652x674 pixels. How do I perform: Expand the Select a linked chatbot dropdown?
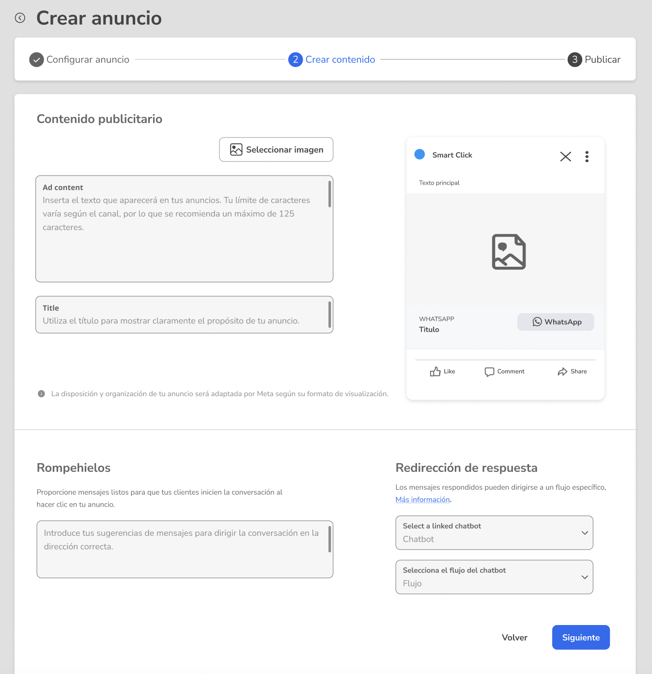point(494,532)
